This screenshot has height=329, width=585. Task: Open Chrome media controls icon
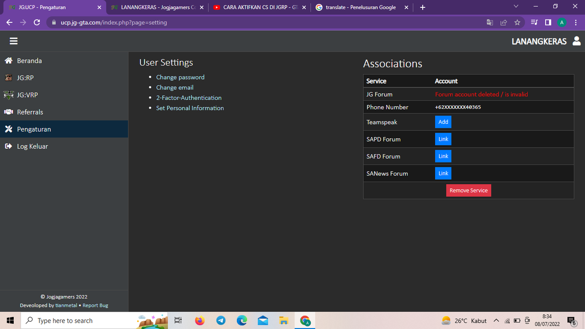click(x=534, y=22)
